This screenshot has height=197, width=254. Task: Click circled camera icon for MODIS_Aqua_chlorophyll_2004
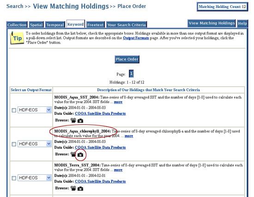click(80, 154)
